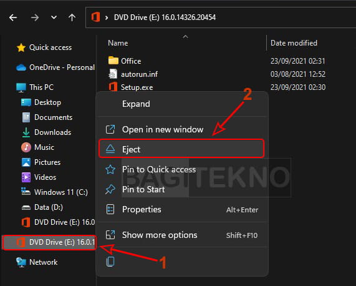Click the autorun.inf file icon
Image resolution: width=356 pixels, height=286 pixels.
tap(113, 74)
